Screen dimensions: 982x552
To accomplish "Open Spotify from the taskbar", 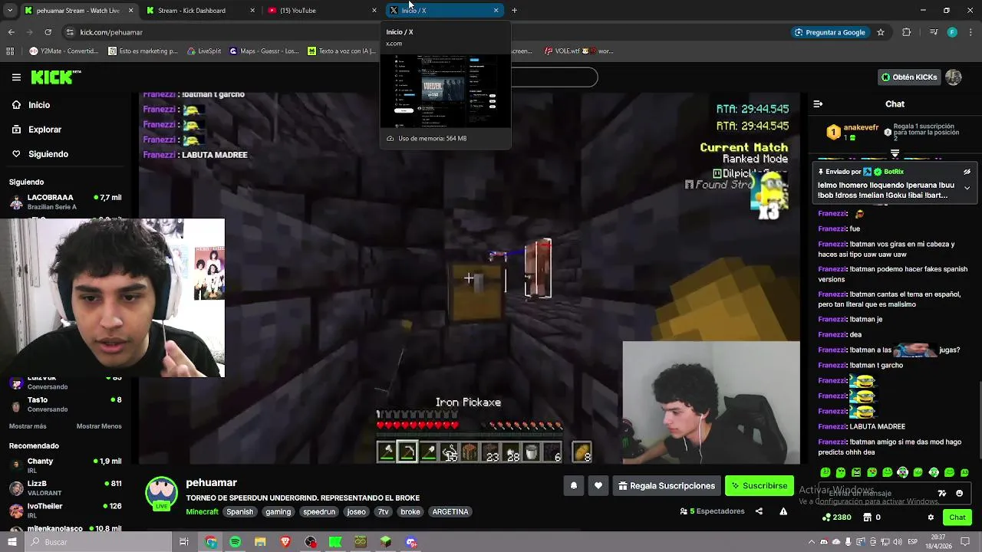I will pyautogui.click(x=236, y=542).
